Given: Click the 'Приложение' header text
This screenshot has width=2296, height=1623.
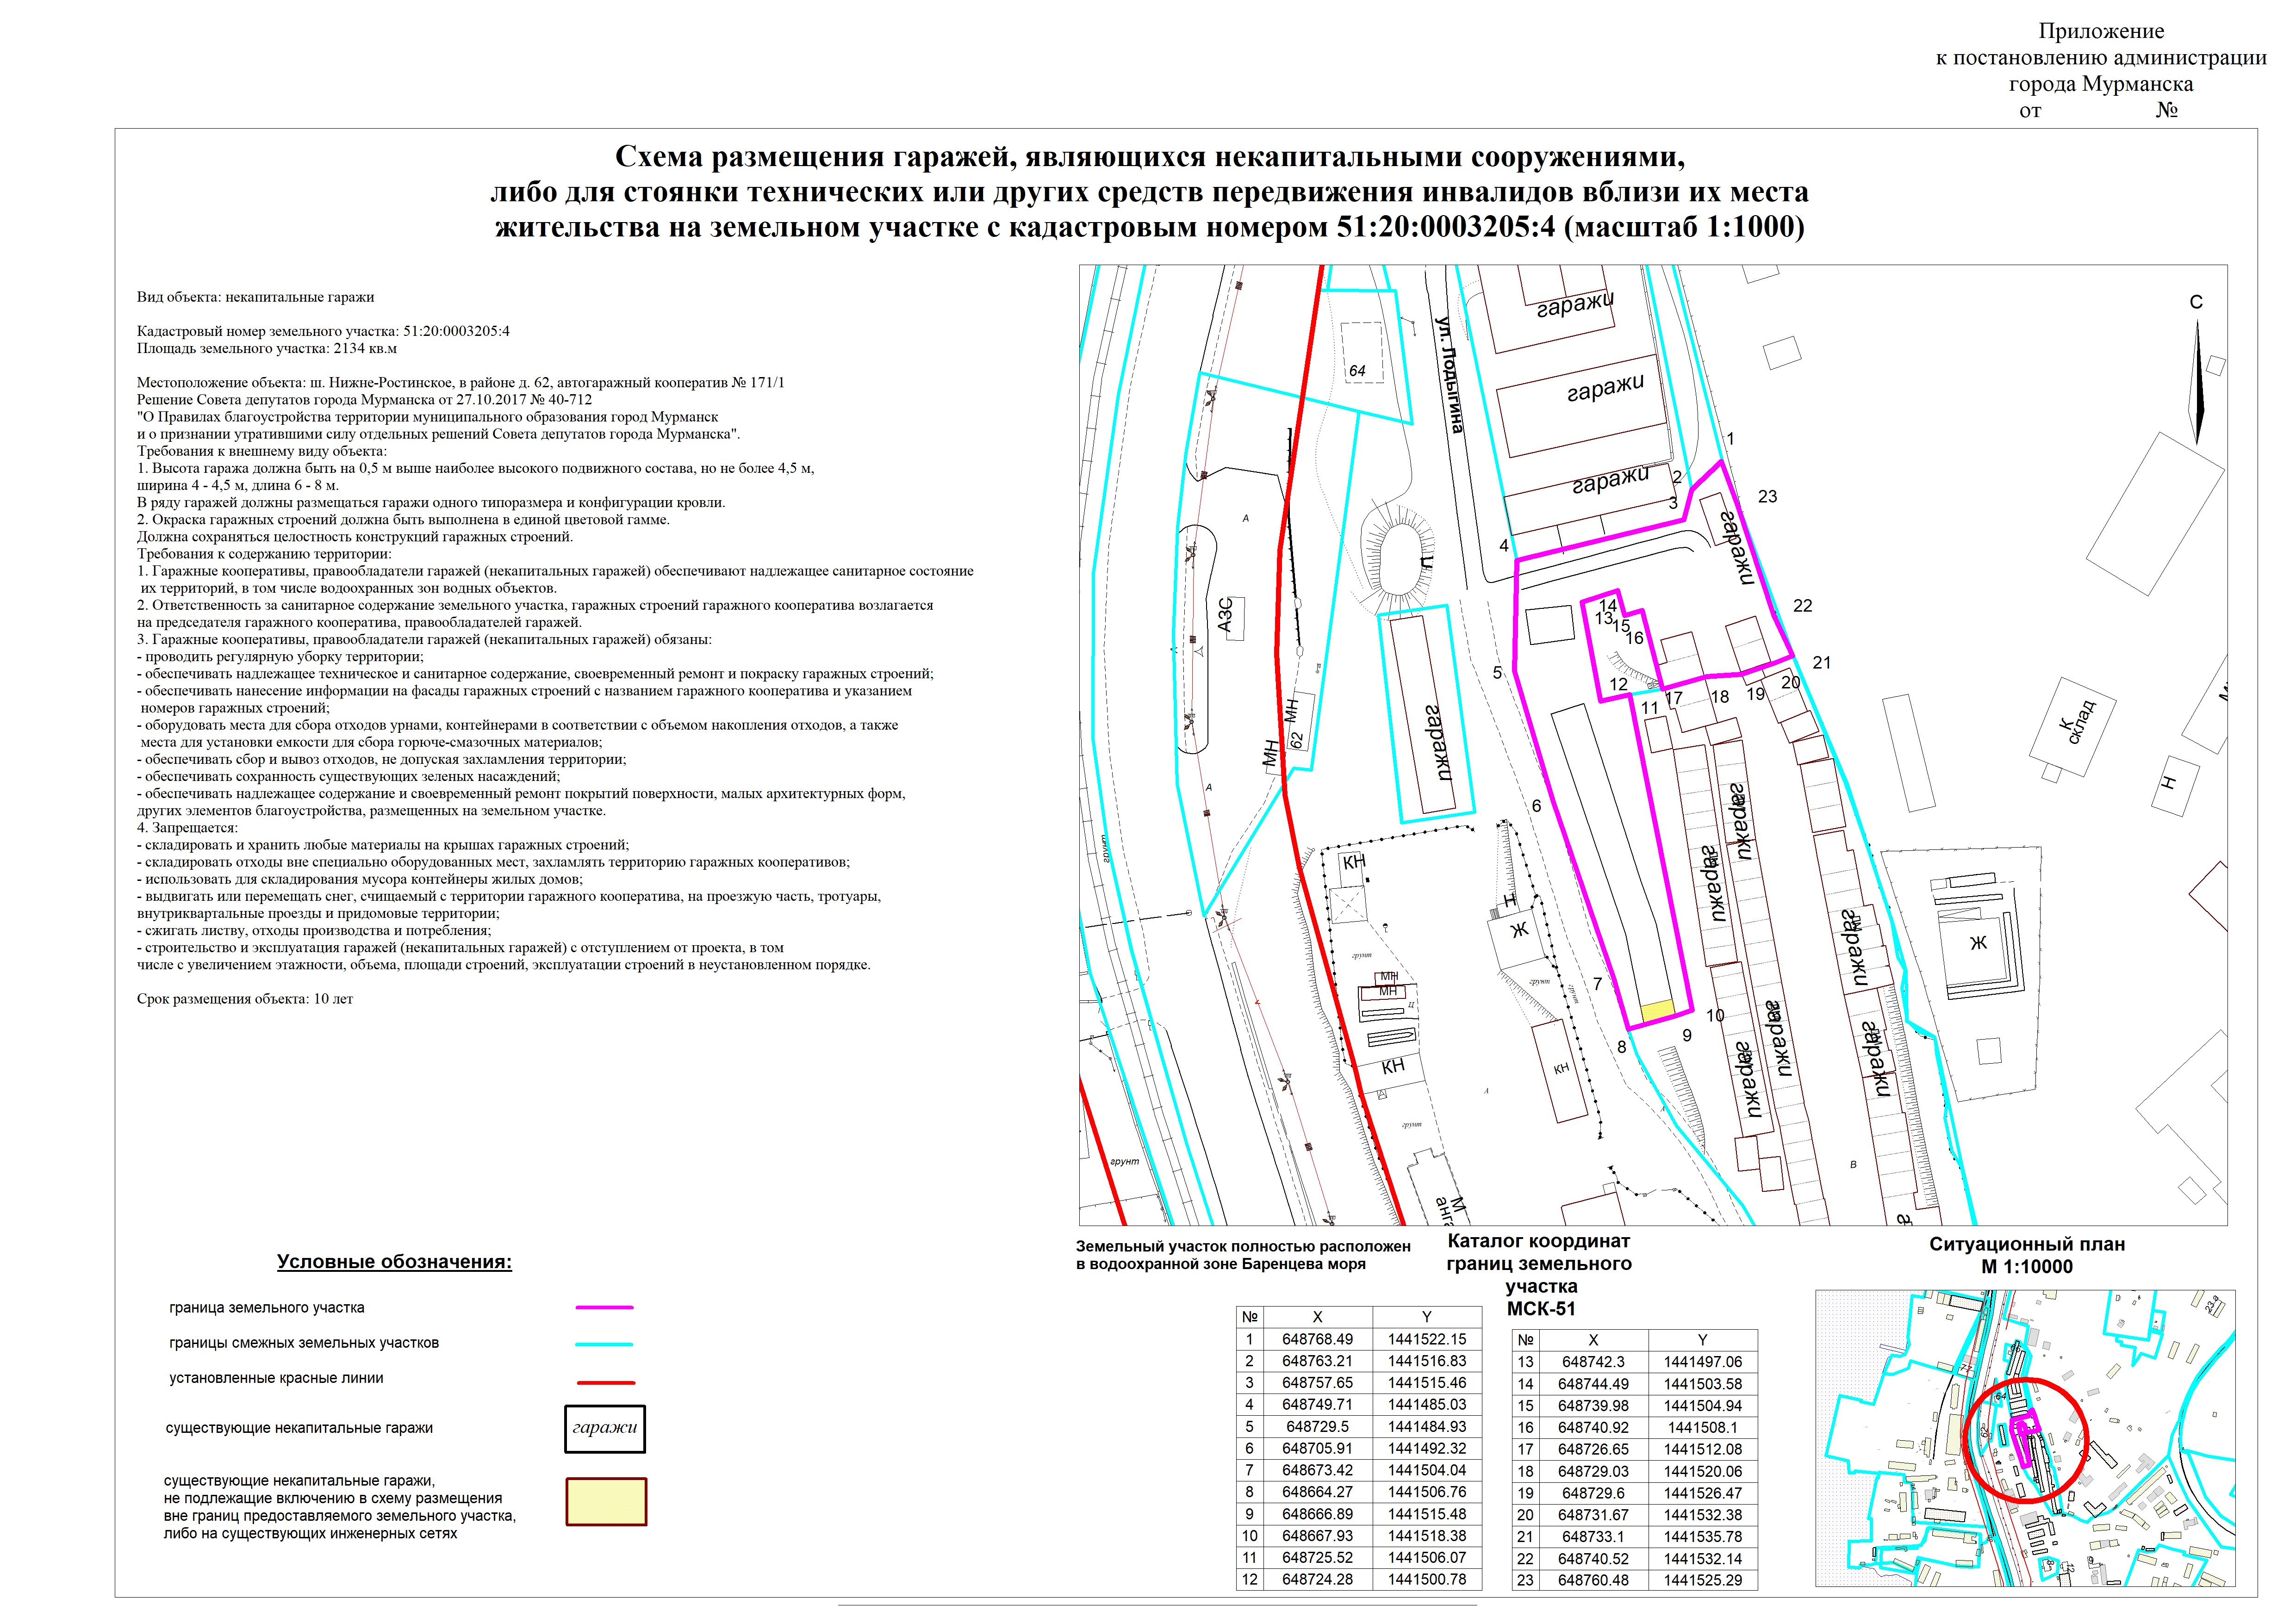Looking at the screenshot, I should point(2101,32).
